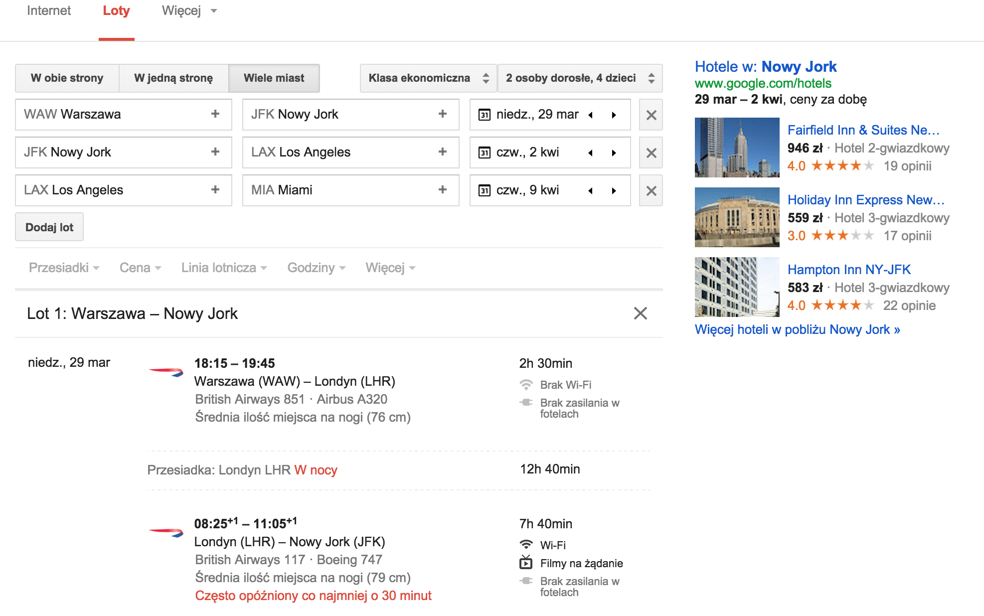The width and height of the screenshot is (984, 616).
Task: Go to next day from czw., 9 kwi
Action: 614,190
